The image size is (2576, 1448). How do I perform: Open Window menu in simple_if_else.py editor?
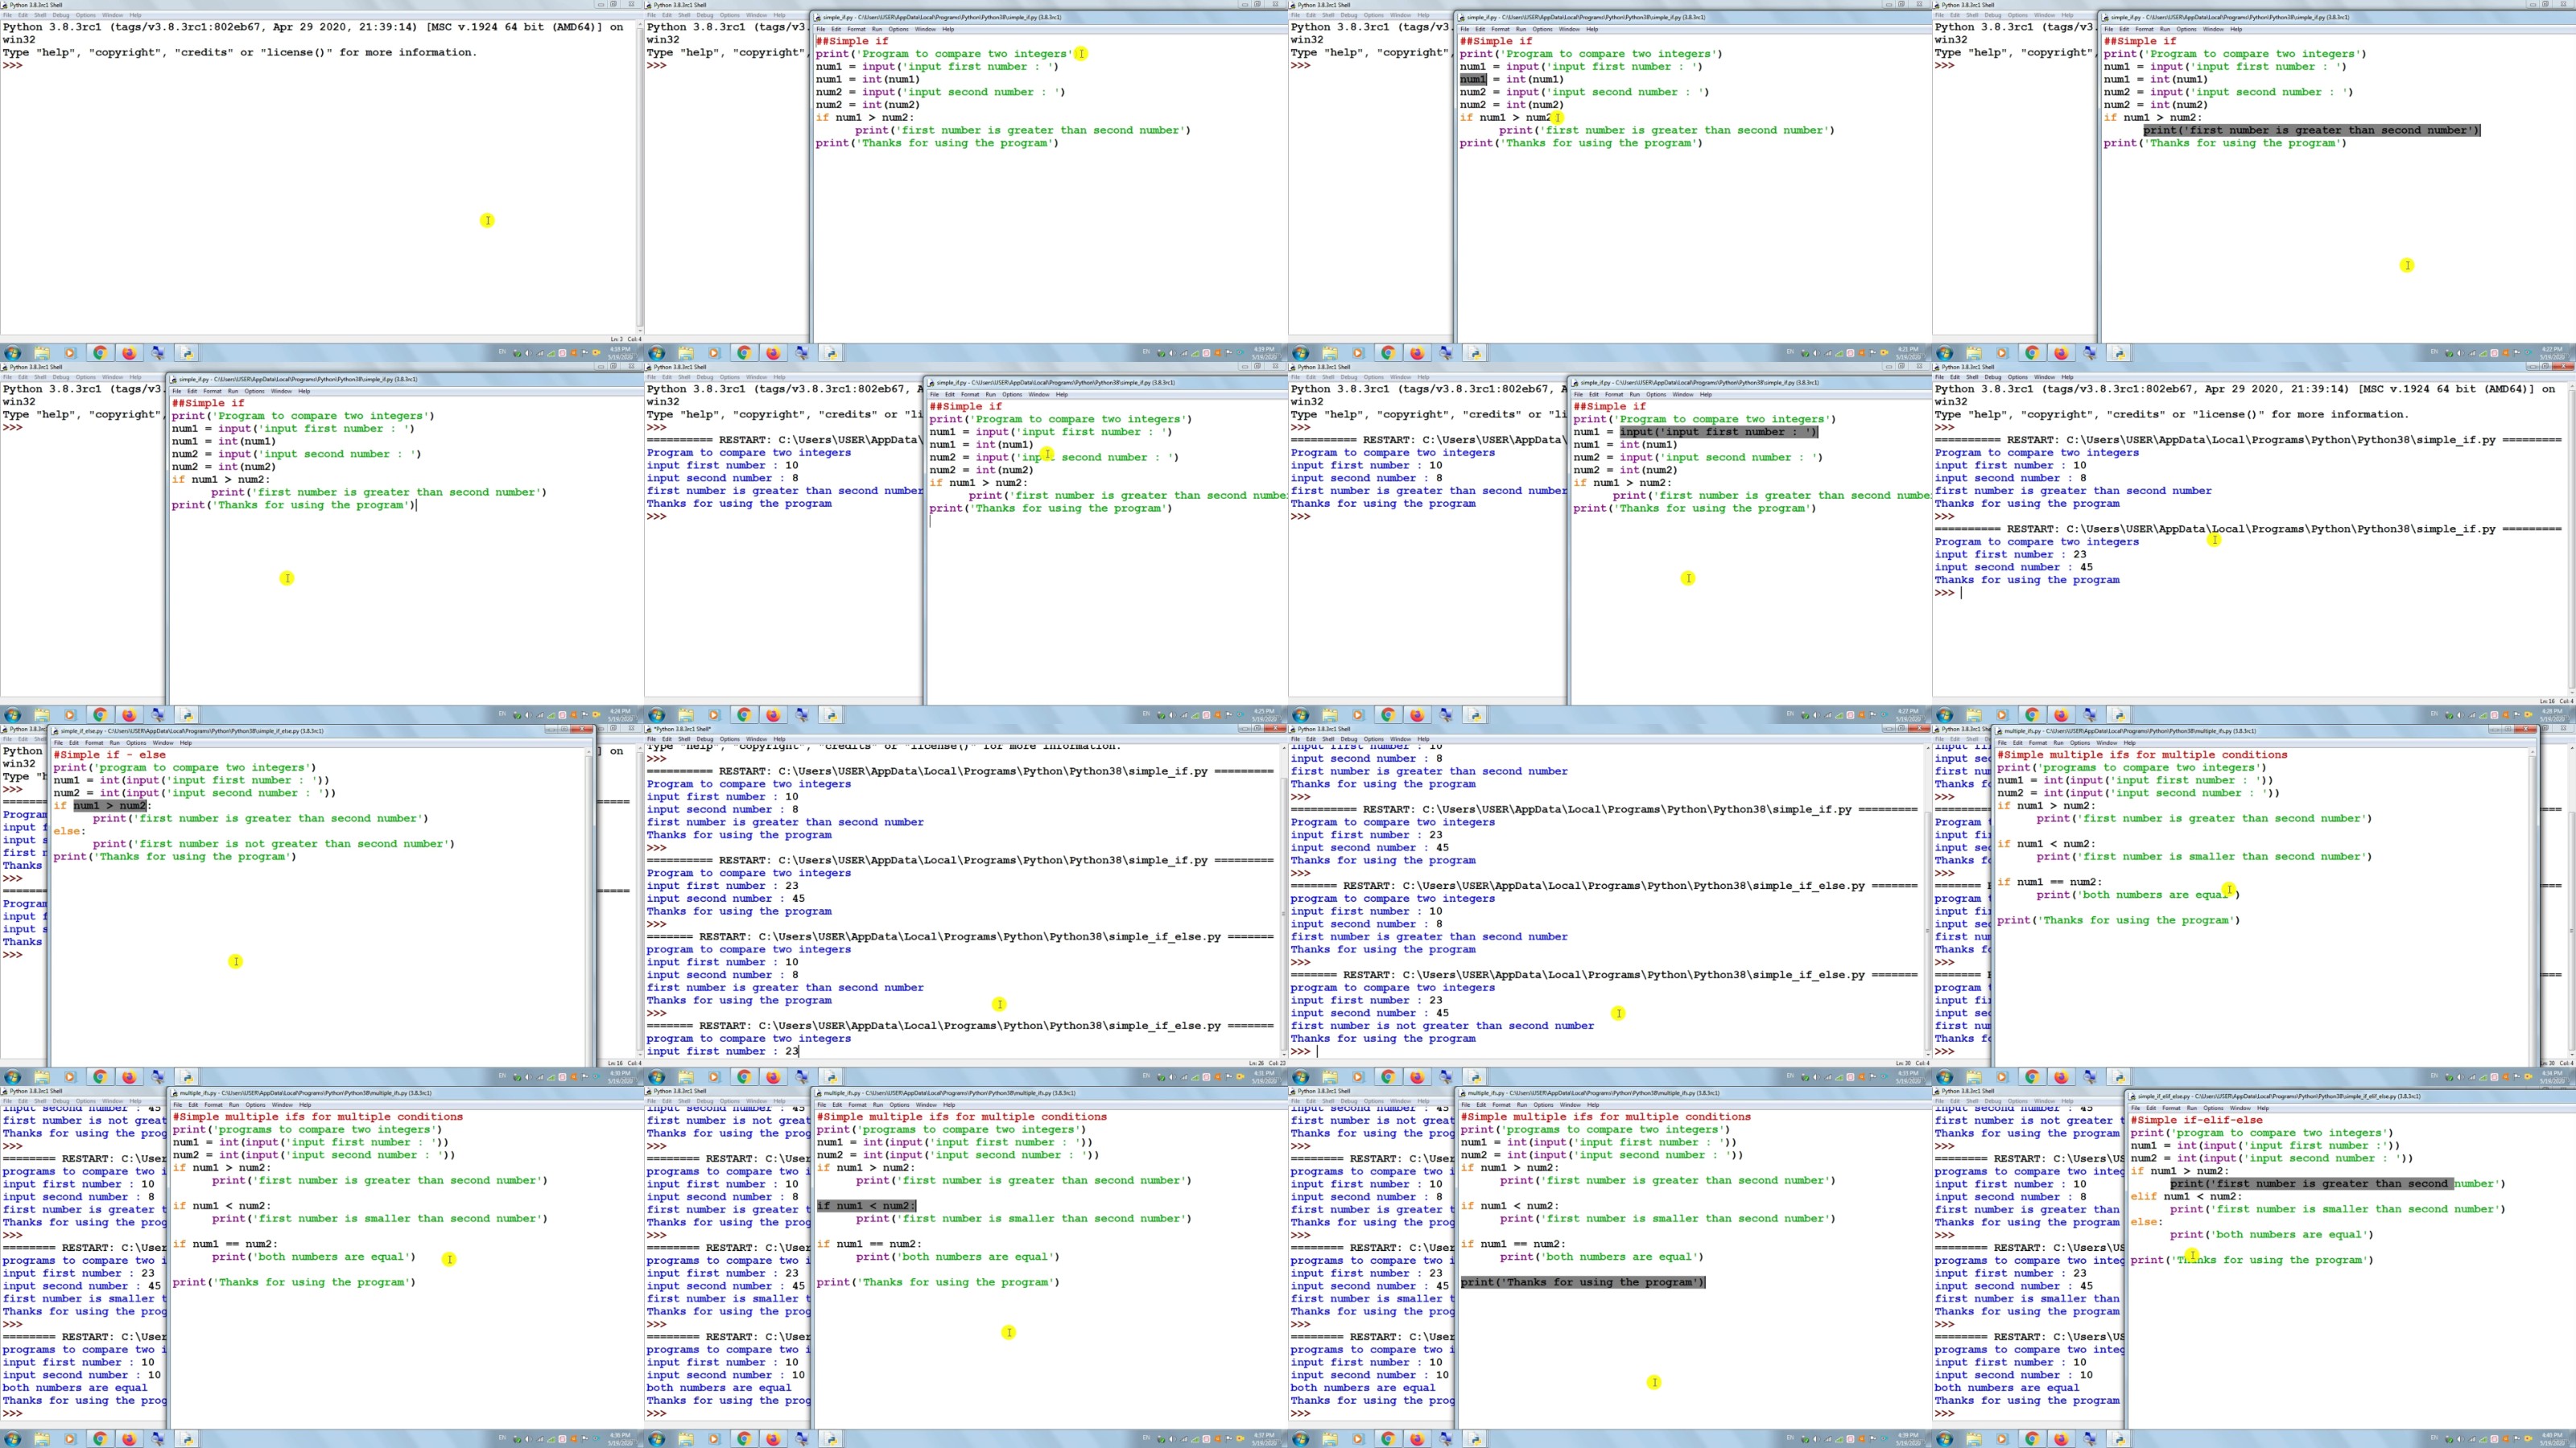pos(163,743)
